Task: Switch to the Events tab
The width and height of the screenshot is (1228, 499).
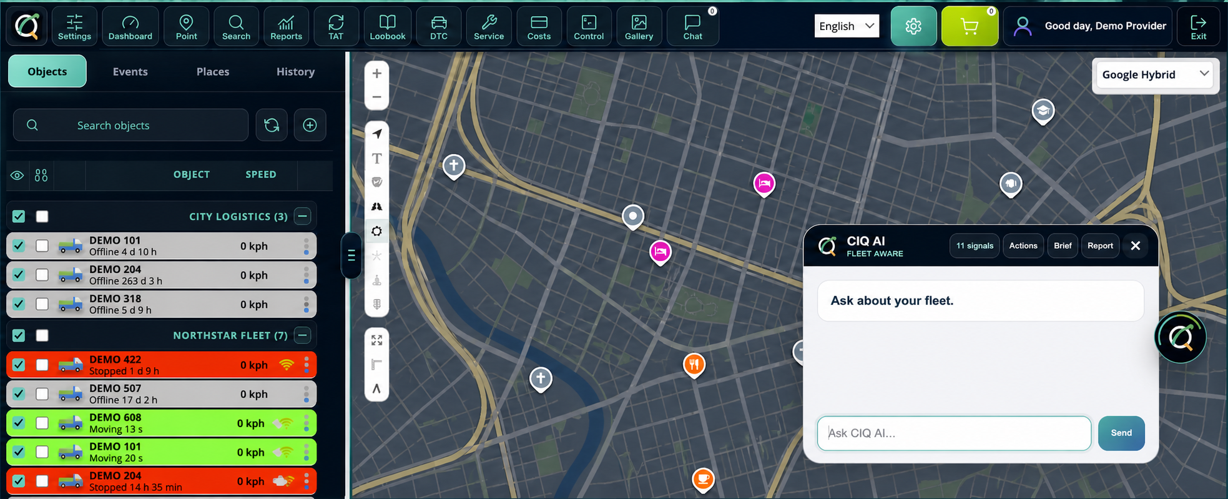Action: [130, 71]
